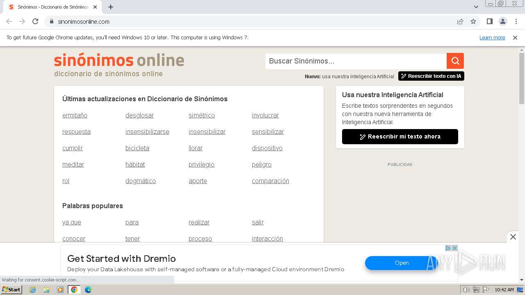Open a new tab with the plus icon
The width and height of the screenshot is (525, 295).
[111, 7]
